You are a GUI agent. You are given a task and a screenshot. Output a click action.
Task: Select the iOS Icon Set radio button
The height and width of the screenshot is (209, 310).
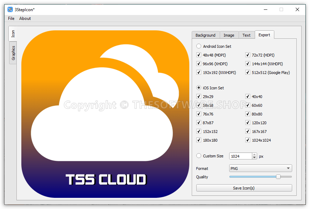click(x=199, y=88)
